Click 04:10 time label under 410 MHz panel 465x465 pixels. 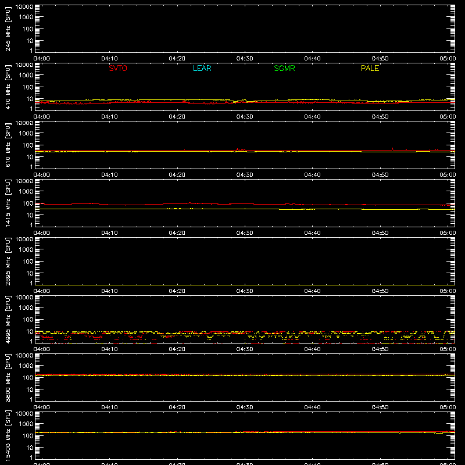pyautogui.click(x=109, y=117)
